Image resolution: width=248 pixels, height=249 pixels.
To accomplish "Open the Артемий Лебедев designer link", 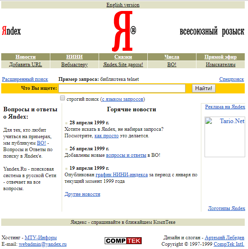I will pyautogui.click(x=224, y=238).
